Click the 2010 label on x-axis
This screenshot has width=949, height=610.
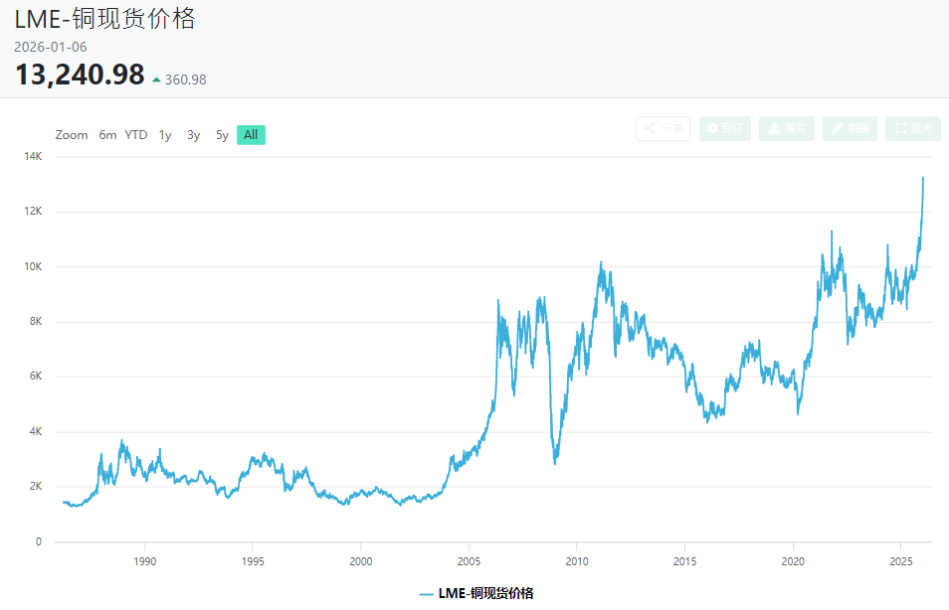pyautogui.click(x=576, y=560)
